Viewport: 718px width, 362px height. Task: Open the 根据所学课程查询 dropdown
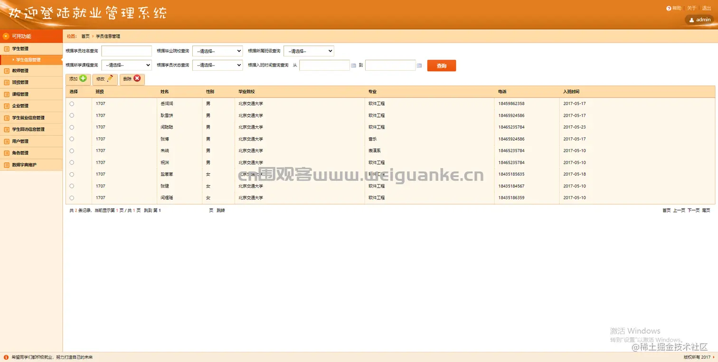126,65
